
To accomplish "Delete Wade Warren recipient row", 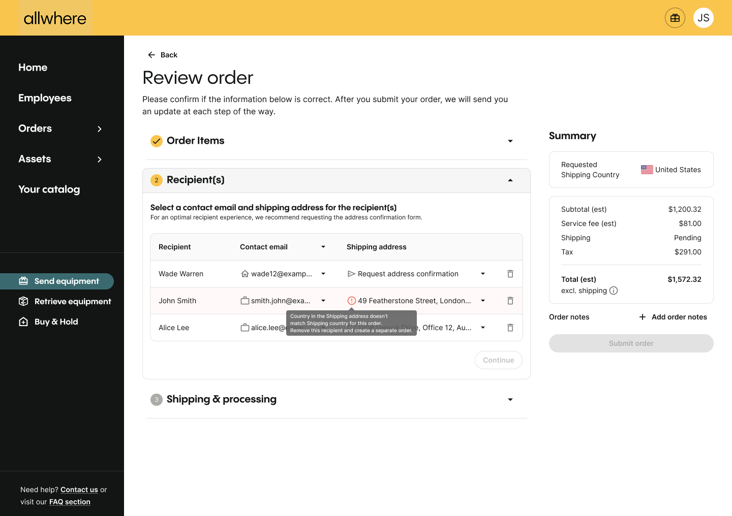I will tap(510, 274).
